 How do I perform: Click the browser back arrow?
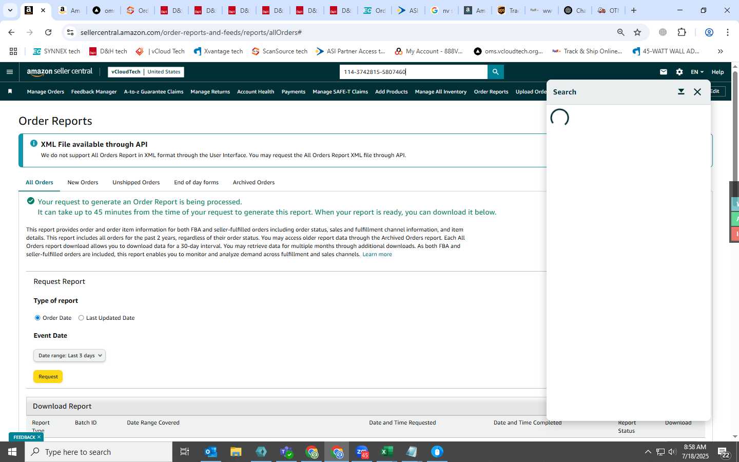pos(11,32)
